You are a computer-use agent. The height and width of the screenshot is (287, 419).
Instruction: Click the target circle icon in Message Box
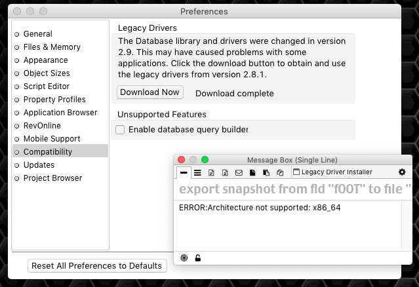(x=184, y=258)
